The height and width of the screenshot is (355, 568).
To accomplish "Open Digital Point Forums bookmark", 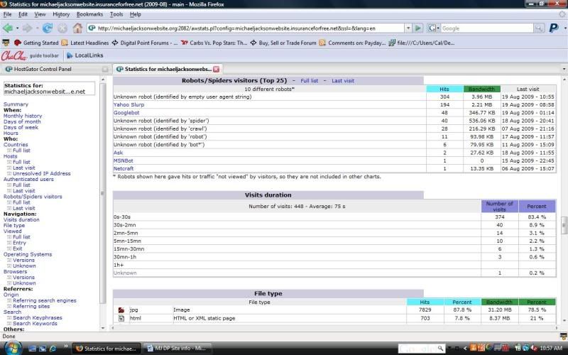I will point(145,43).
